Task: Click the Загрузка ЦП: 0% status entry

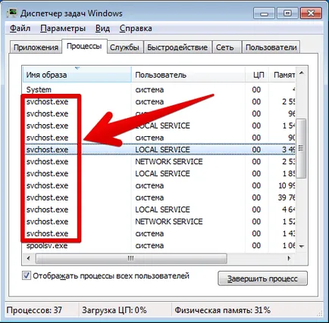Action: point(114,310)
